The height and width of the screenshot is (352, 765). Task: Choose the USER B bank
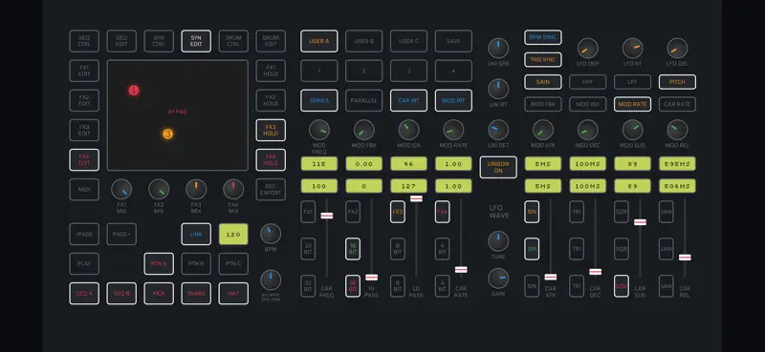coord(364,41)
